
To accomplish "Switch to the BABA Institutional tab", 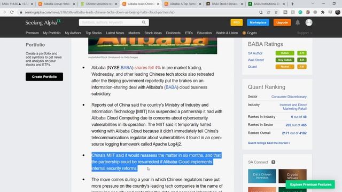I will coord(267,4).
